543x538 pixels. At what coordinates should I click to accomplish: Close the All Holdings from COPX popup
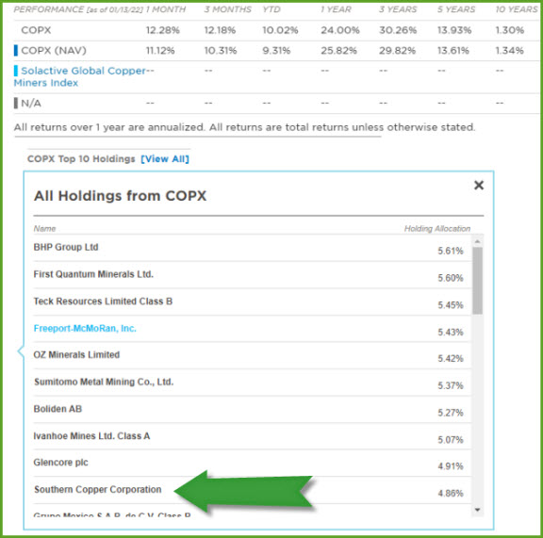(479, 186)
